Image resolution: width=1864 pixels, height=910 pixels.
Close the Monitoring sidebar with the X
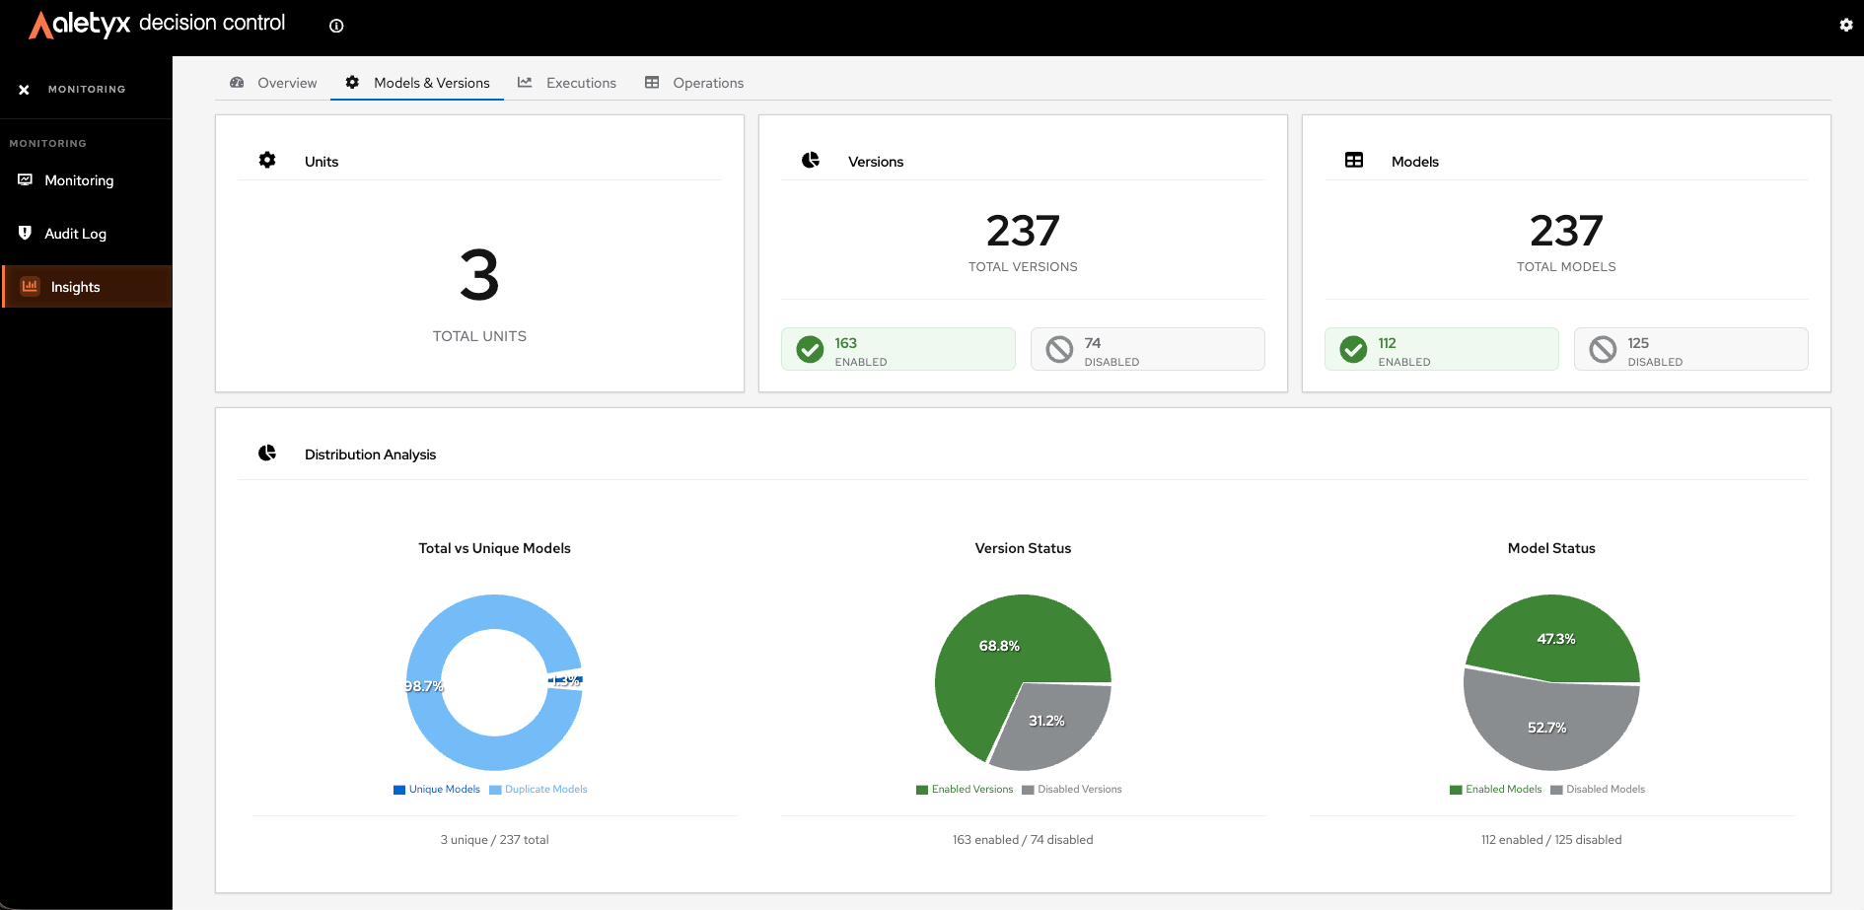[x=24, y=90]
